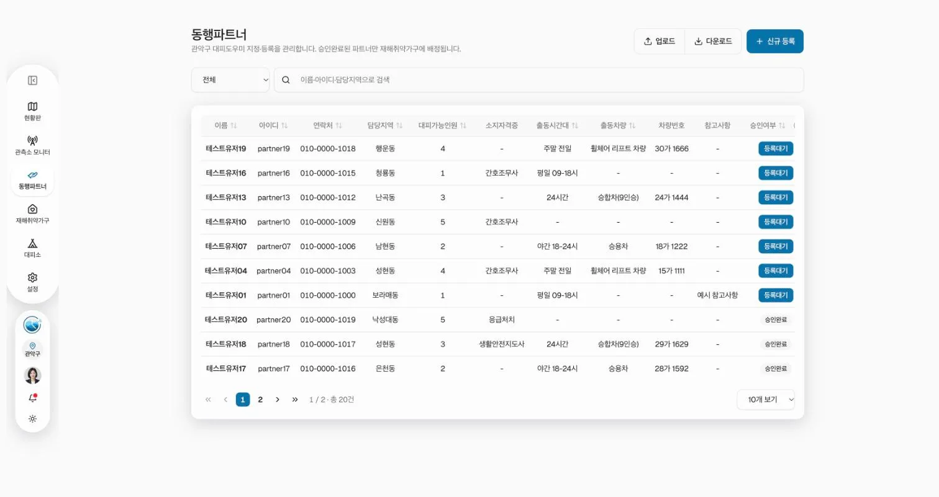Image resolution: width=939 pixels, height=497 pixels.
Task: Open the 현황판 map view
Action: tap(32, 111)
